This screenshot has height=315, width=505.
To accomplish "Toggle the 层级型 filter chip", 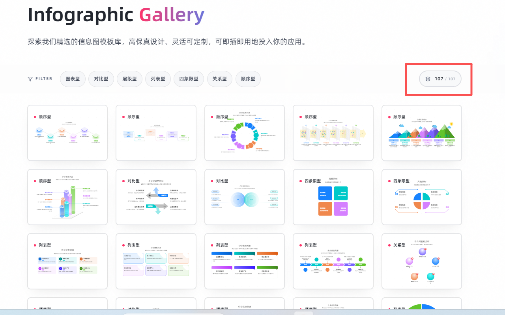I will 129,79.
